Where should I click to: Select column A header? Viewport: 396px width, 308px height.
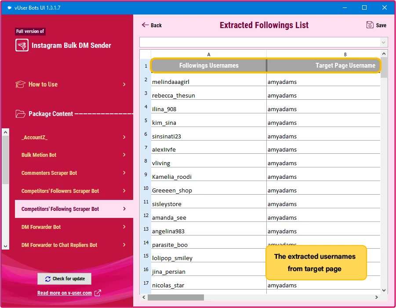tap(209, 54)
